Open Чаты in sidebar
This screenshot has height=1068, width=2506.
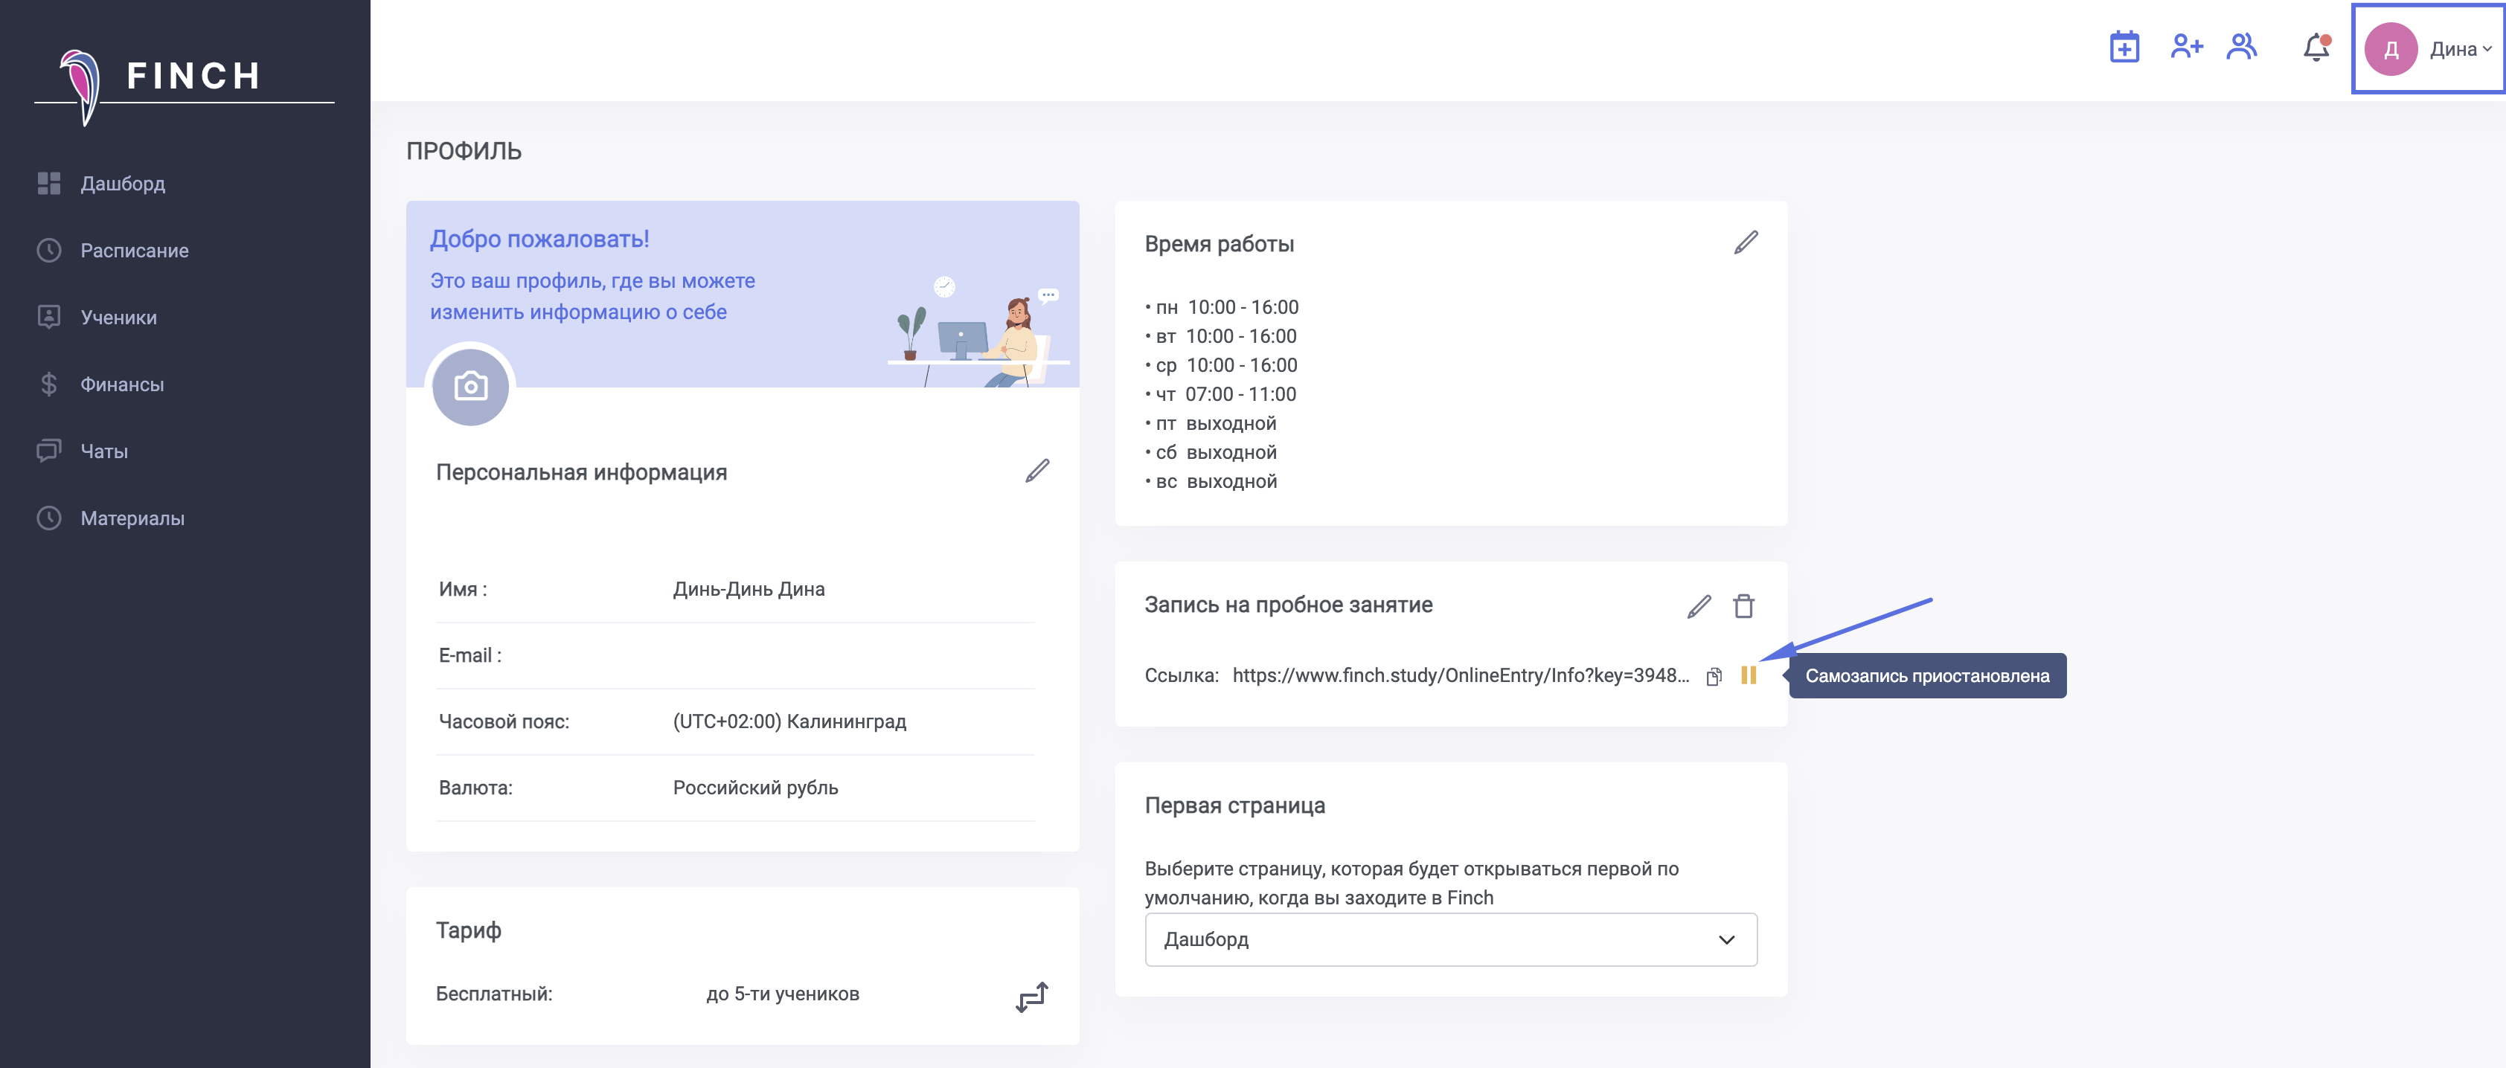click(x=104, y=451)
